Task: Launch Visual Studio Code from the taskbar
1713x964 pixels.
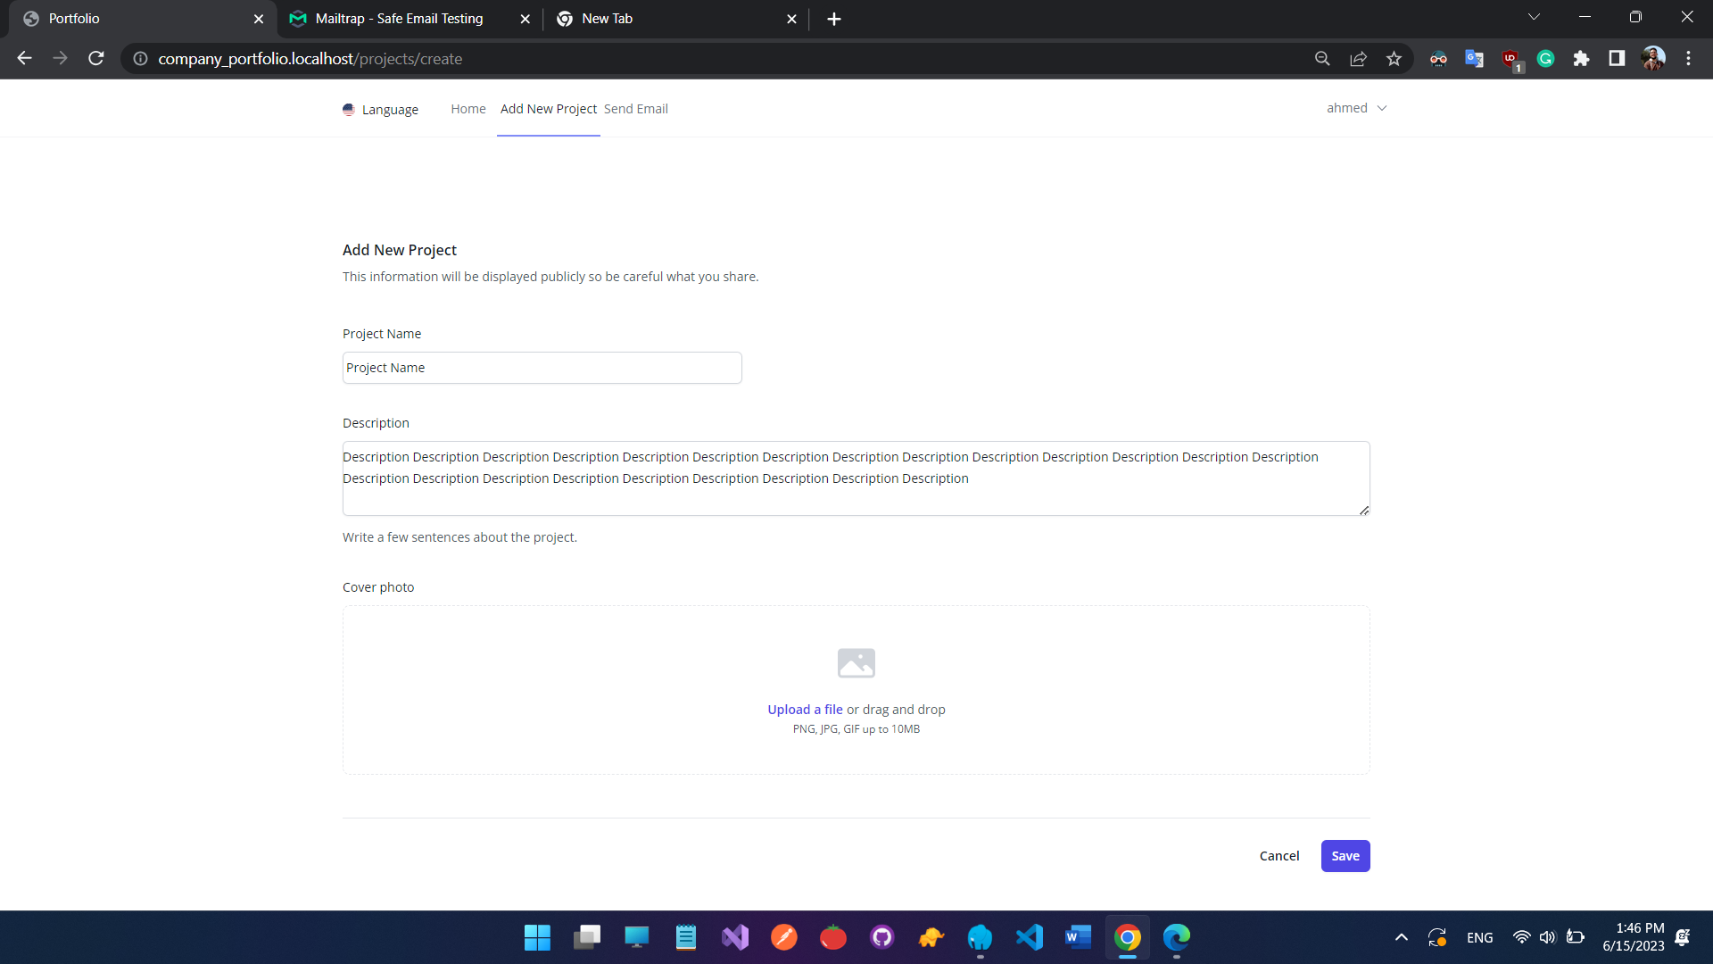Action: point(1030,937)
